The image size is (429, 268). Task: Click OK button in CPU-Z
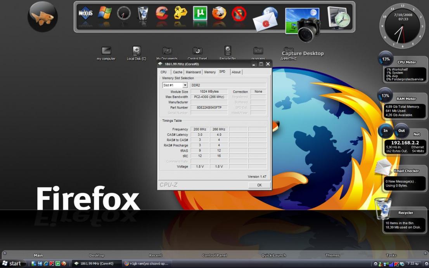[x=259, y=185]
